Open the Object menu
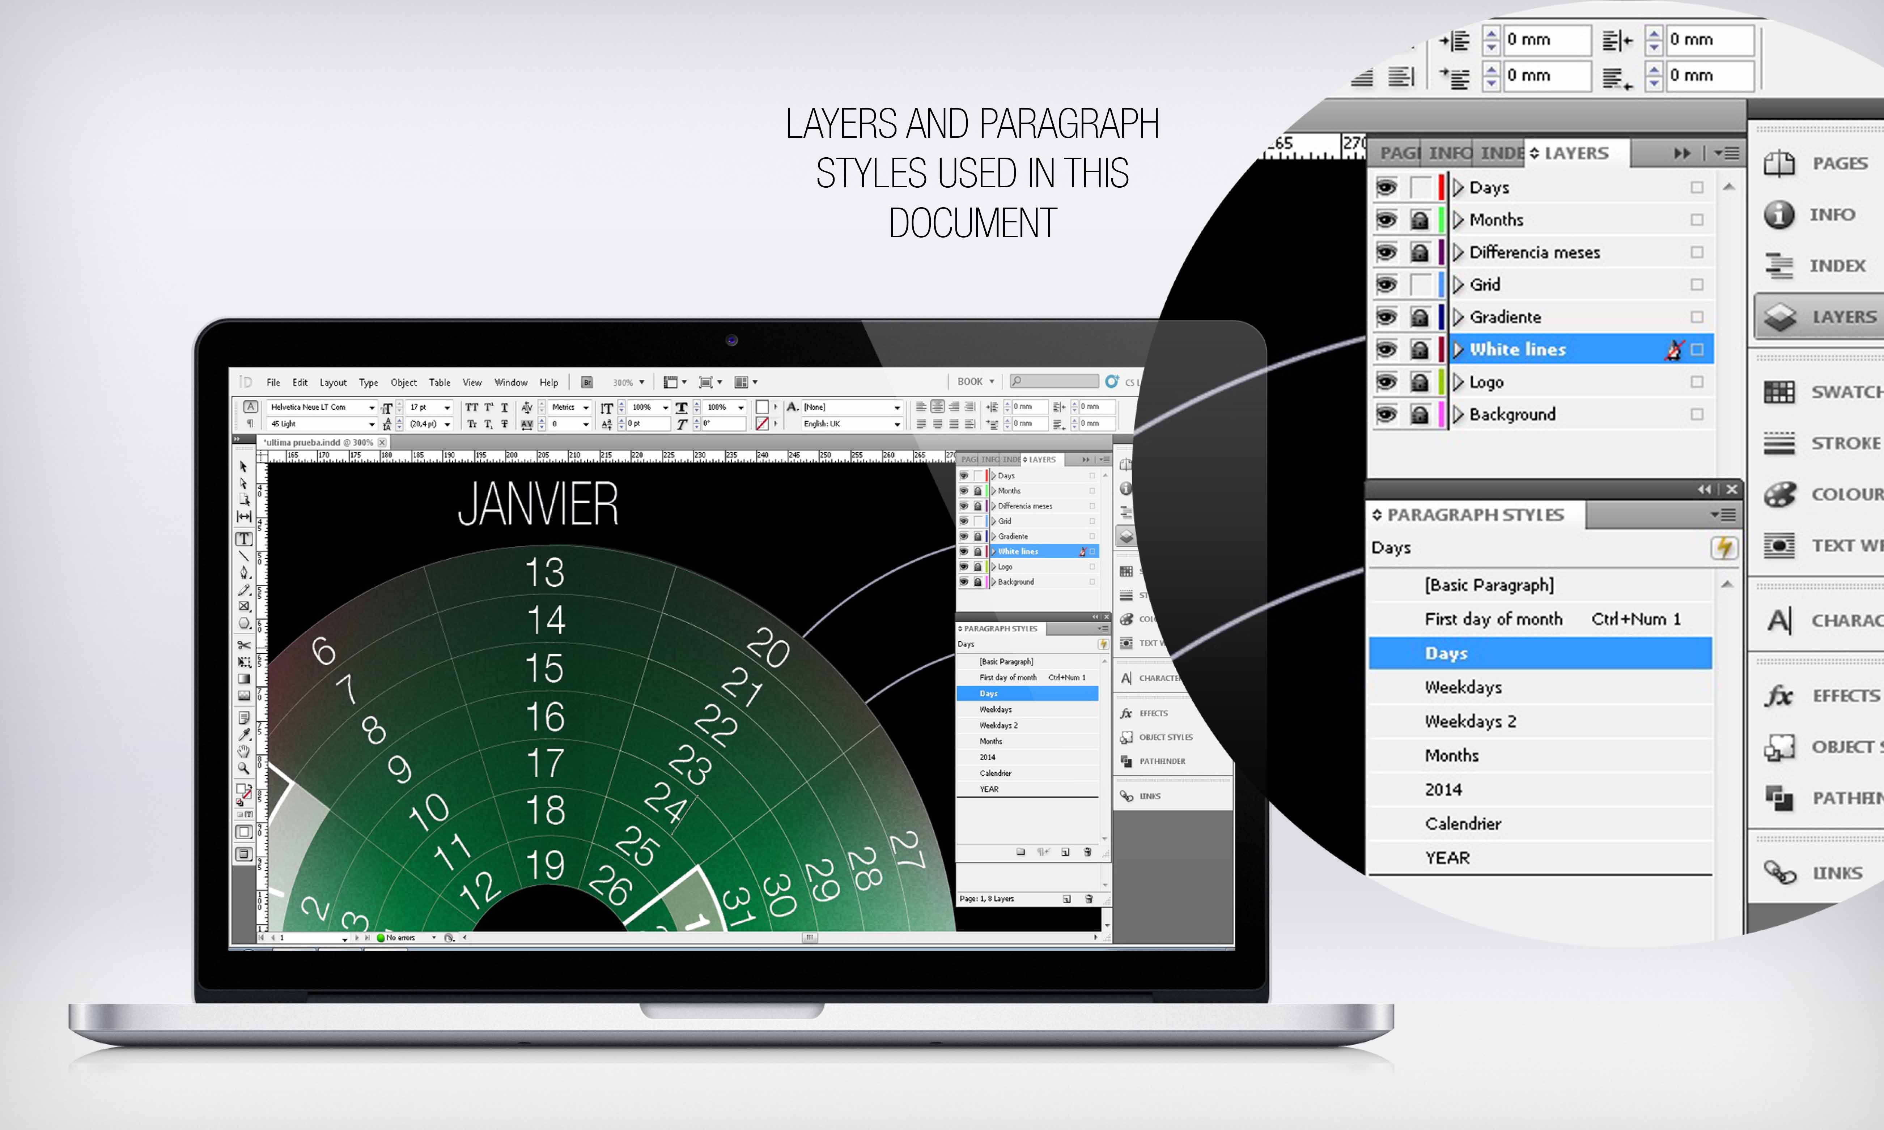This screenshot has width=1884, height=1130. (404, 382)
